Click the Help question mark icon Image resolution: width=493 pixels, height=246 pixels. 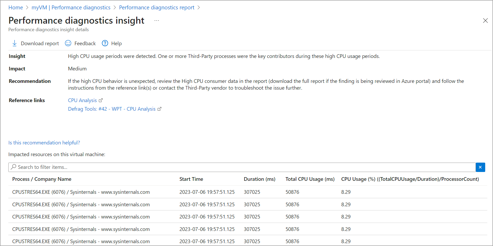coord(105,43)
